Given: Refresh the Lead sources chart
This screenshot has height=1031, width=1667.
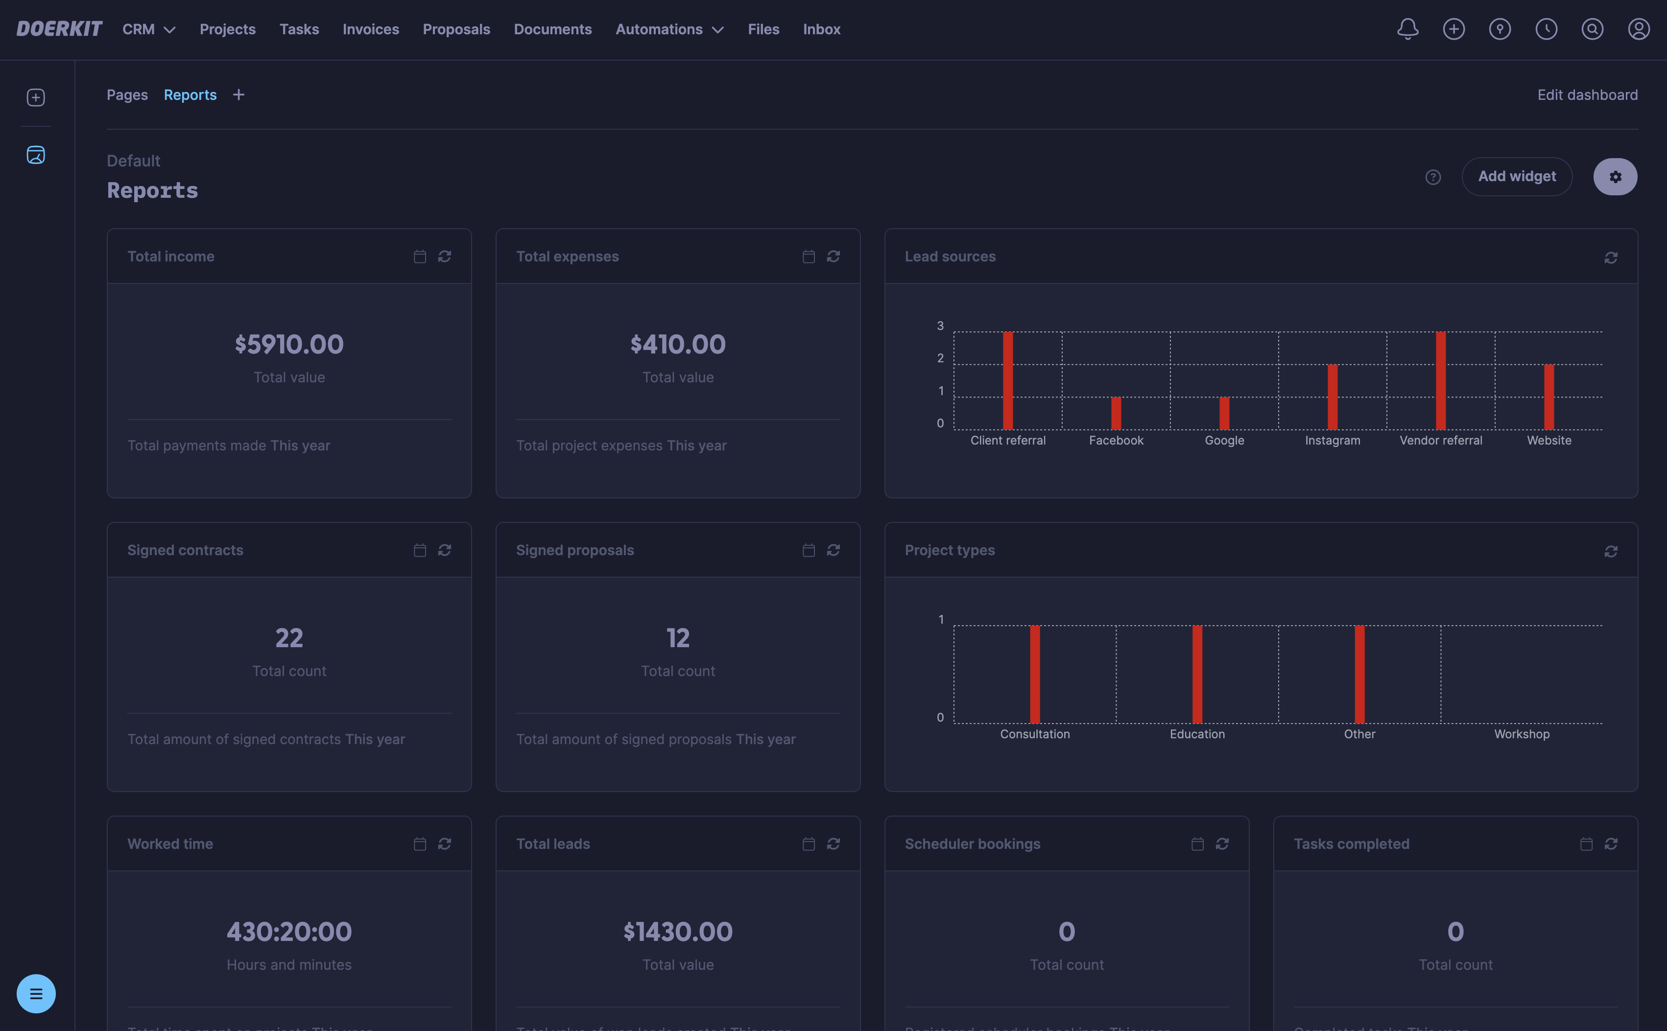Looking at the screenshot, I should click(x=1610, y=258).
